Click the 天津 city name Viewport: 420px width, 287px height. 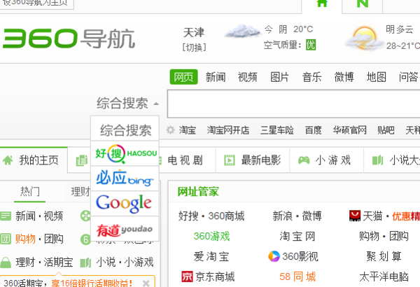[194, 32]
